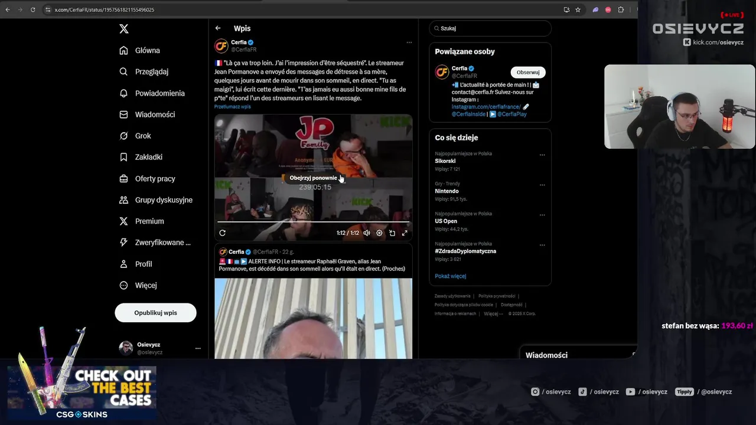
Task: Open Premium page
Action: click(x=142, y=221)
